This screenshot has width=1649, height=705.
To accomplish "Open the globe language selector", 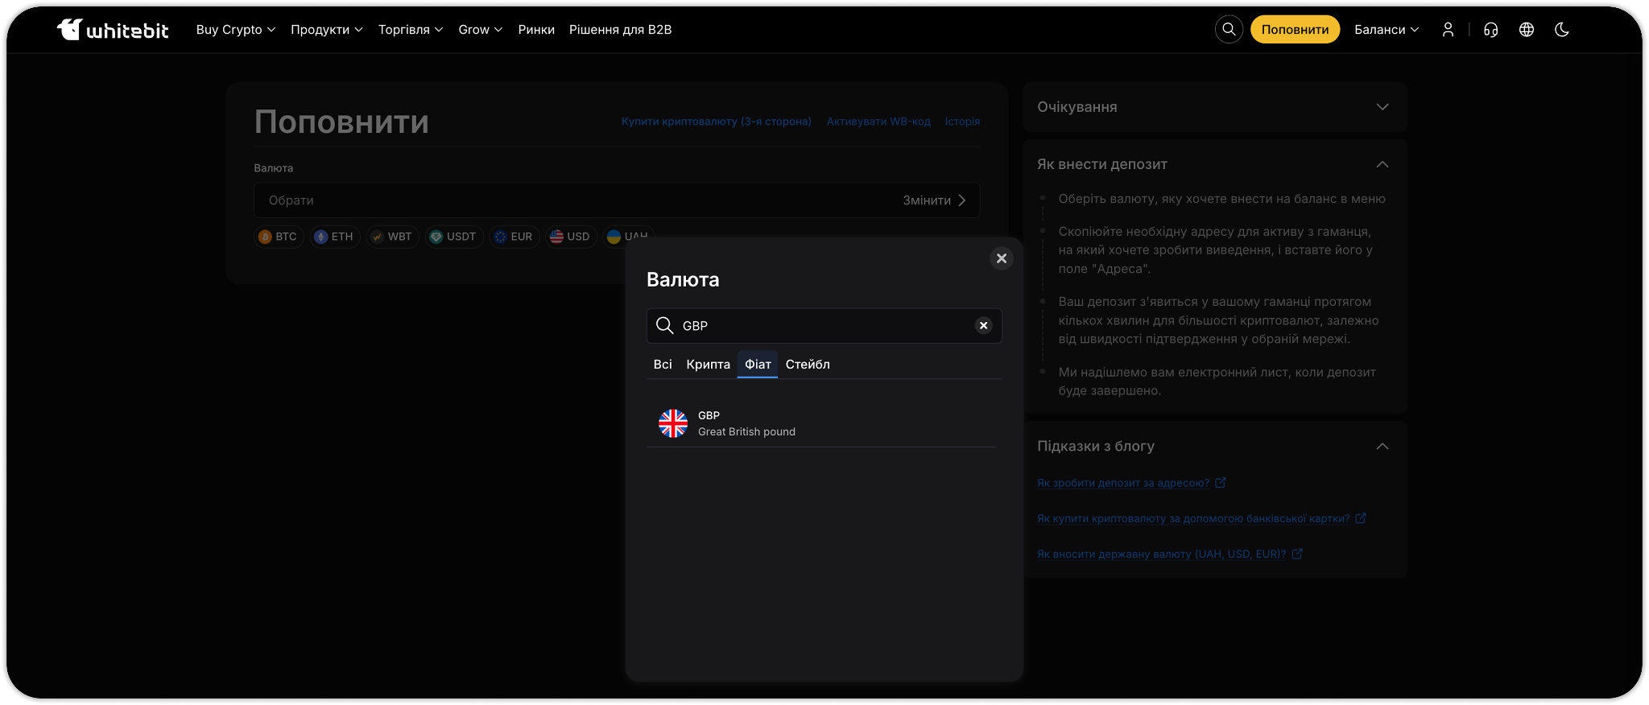I will (x=1526, y=30).
